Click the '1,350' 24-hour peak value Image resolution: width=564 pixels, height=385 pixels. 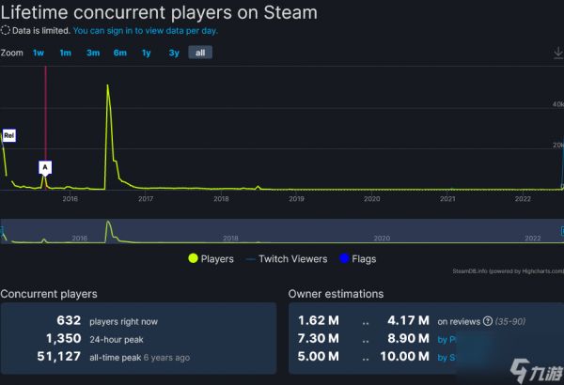click(x=63, y=338)
